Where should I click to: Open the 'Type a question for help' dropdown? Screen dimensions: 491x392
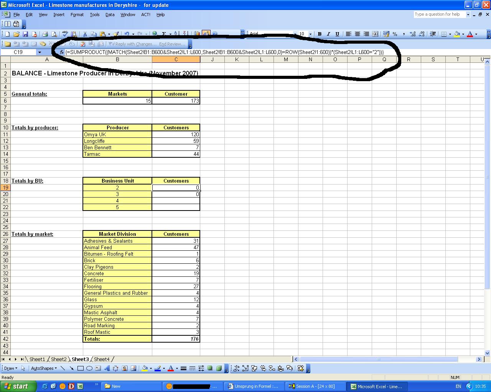[x=468, y=15]
